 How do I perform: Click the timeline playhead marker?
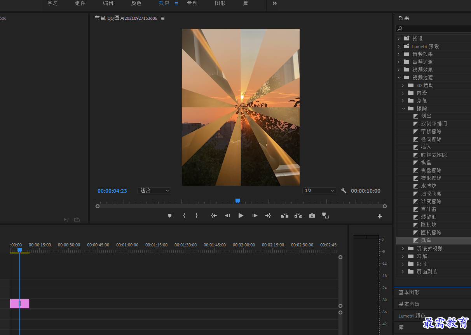pos(19,250)
